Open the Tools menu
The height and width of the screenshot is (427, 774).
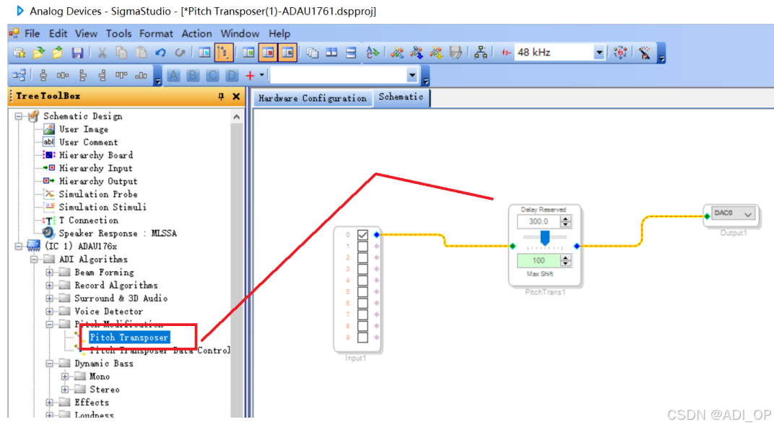coord(118,33)
